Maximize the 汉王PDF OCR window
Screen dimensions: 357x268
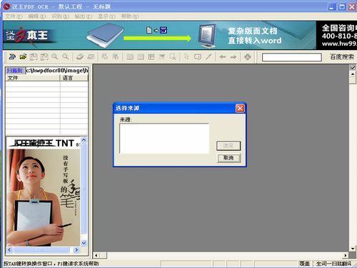pyautogui.click(x=342, y=6)
